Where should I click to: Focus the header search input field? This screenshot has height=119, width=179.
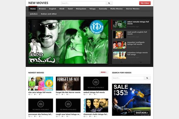(84, 3)
